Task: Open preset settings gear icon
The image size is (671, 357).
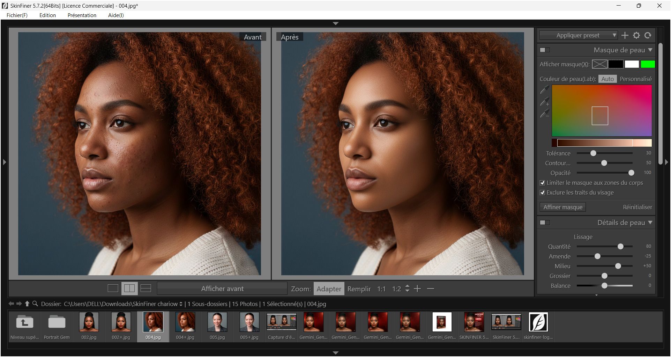Action: (636, 35)
